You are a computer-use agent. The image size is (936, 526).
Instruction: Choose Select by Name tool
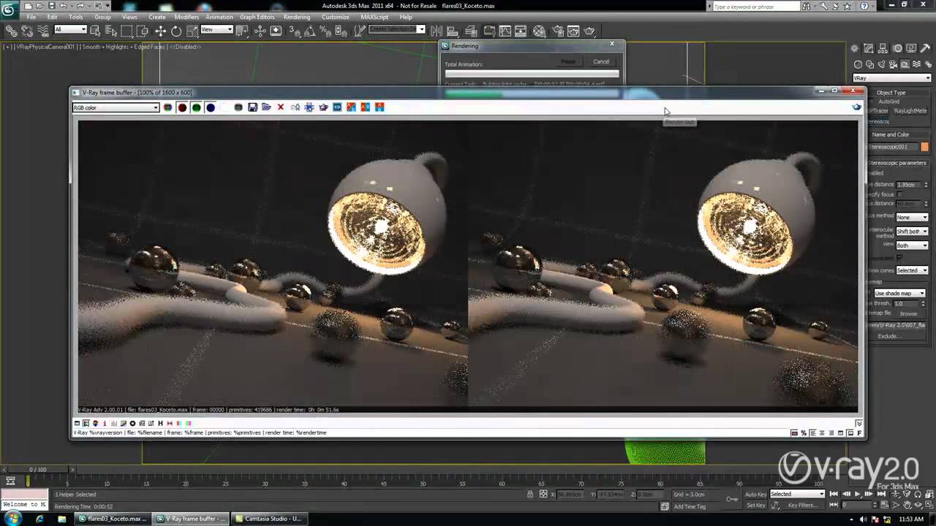[x=111, y=31]
